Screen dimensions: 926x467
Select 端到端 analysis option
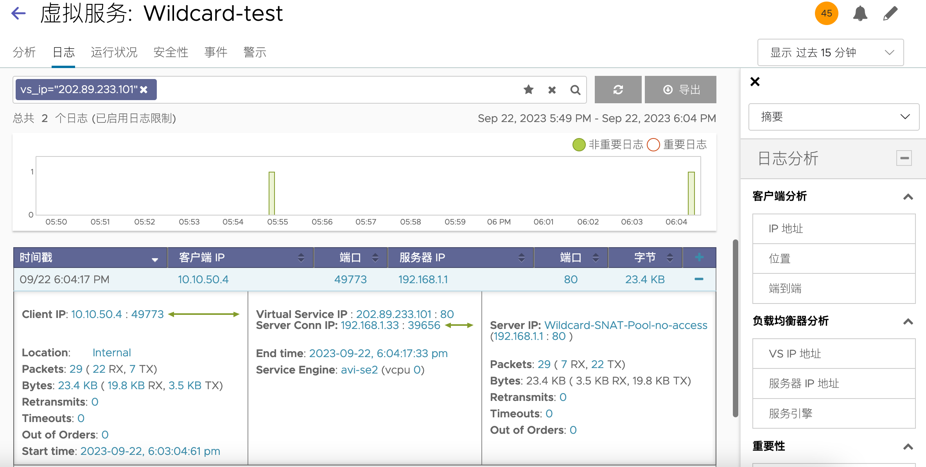coord(834,288)
